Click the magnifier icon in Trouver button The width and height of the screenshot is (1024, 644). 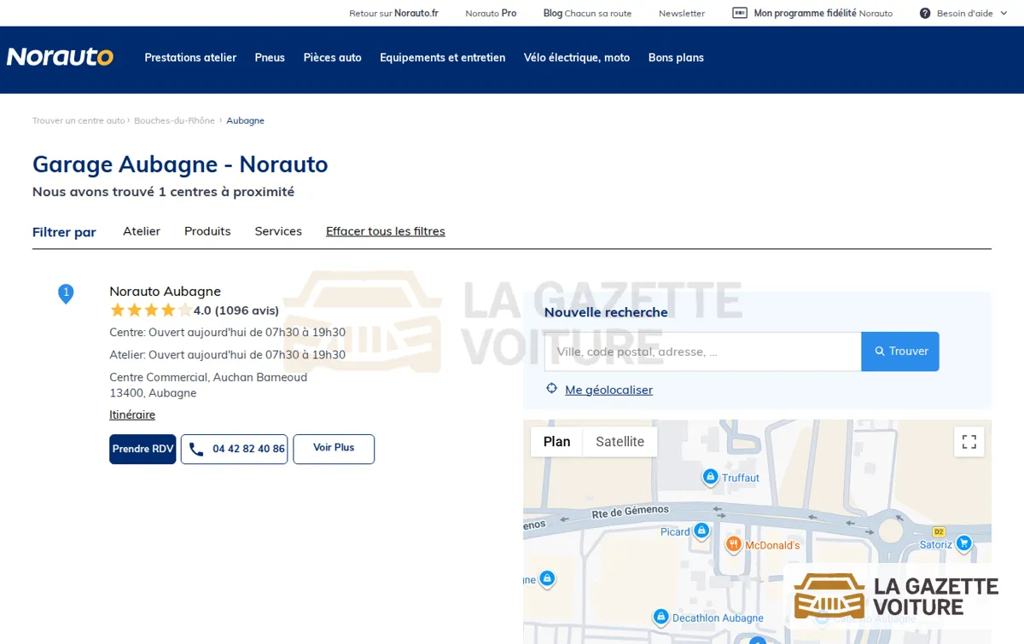(880, 351)
